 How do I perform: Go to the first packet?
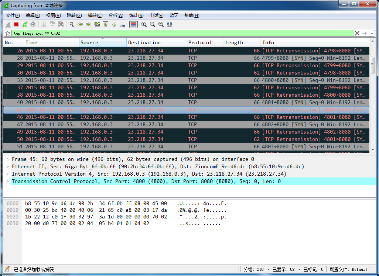click(106, 24)
